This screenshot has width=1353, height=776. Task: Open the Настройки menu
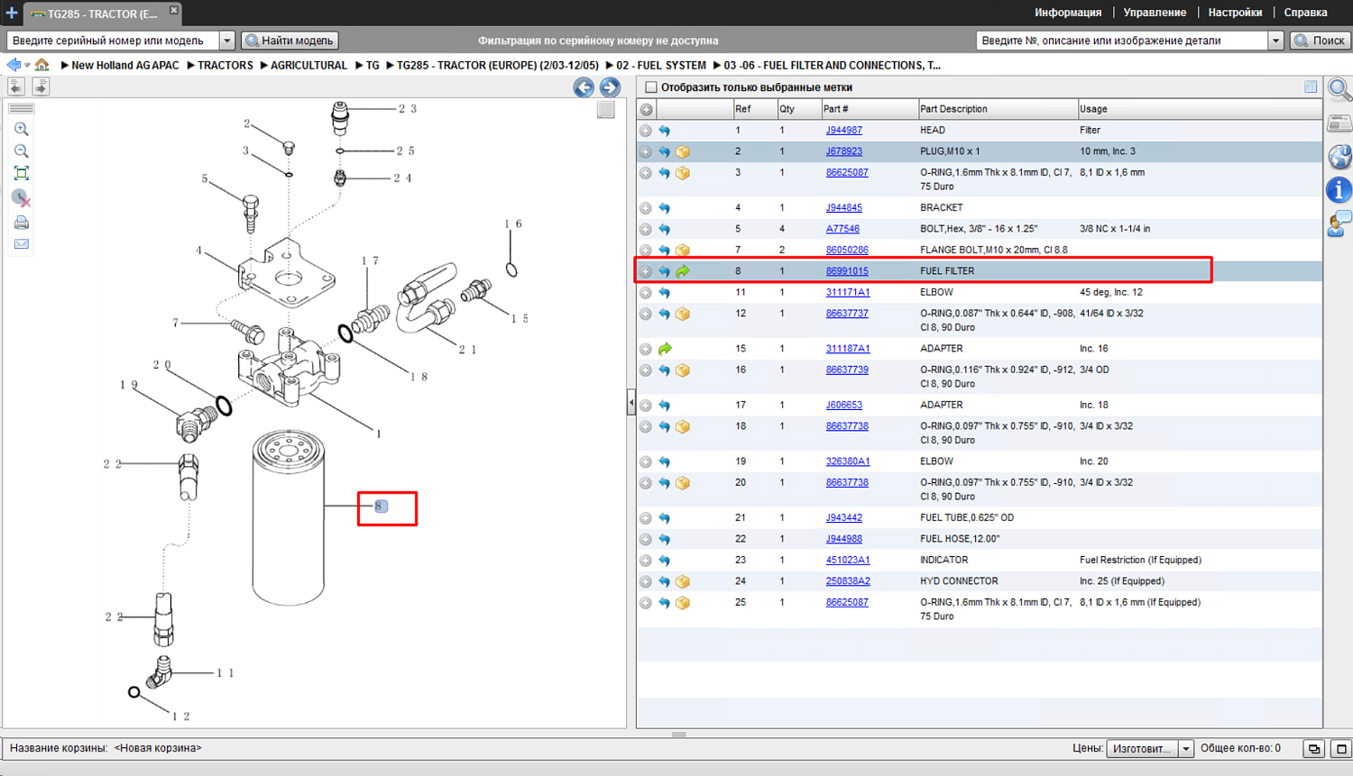pos(1235,13)
